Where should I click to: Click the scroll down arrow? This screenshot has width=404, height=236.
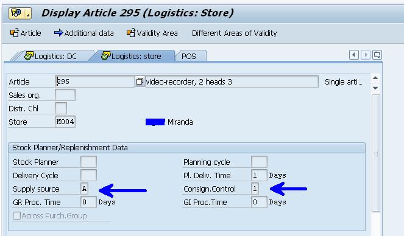click(375, 88)
